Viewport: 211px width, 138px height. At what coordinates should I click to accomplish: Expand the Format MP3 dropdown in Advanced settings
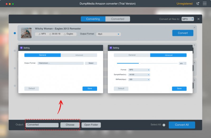[x=139, y=70]
